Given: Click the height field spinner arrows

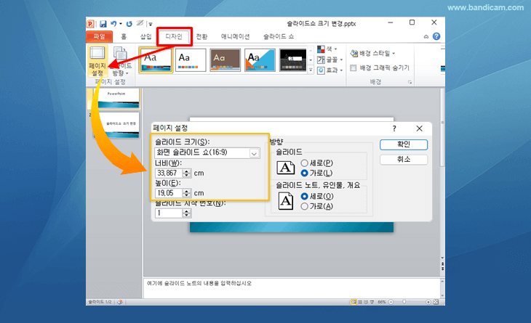Looking at the screenshot, I should click(187, 193).
